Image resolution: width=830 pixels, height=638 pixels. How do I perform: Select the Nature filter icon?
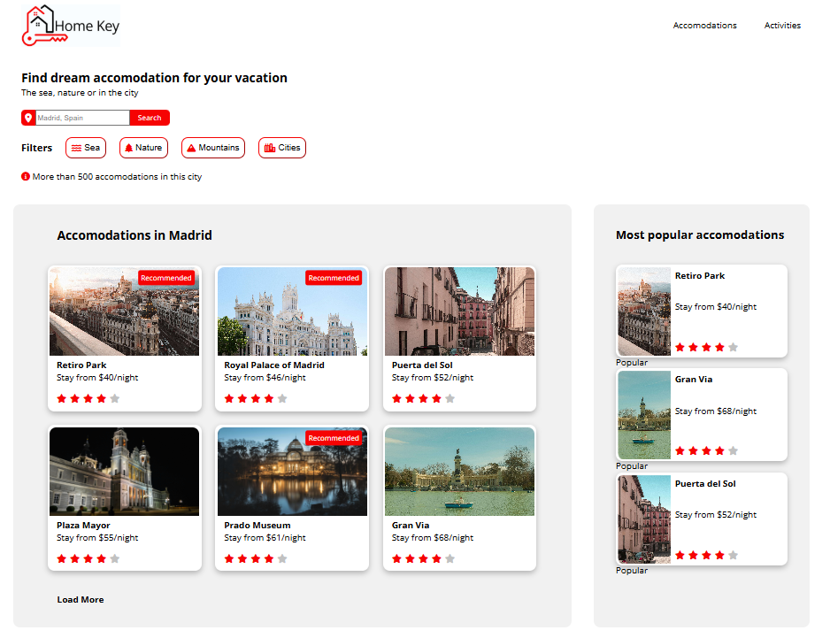[x=129, y=148]
